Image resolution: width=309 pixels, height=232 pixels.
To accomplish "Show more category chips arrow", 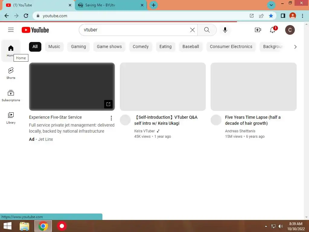I will click(x=295, y=47).
